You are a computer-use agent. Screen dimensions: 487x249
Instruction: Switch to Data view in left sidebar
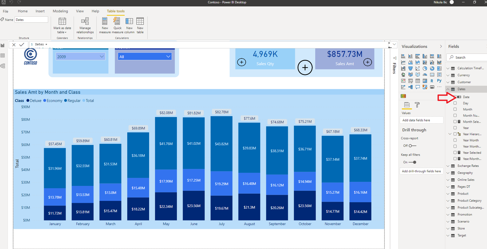pos(3,56)
